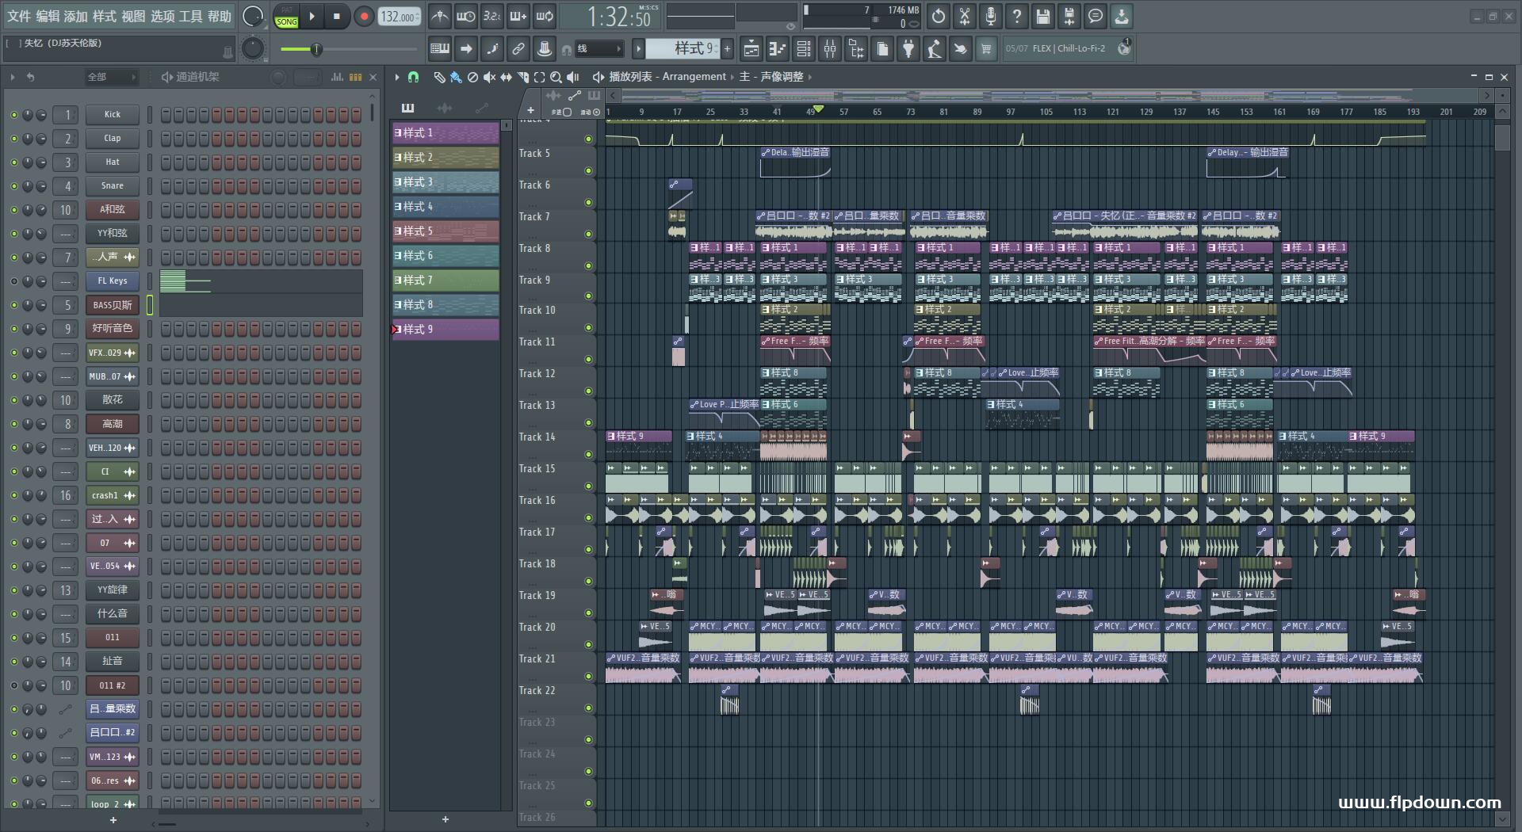Open the mixer view icon
The height and width of the screenshot is (832, 1522).
pos(830,49)
